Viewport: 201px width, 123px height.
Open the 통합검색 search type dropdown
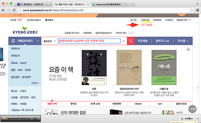(50, 41)
